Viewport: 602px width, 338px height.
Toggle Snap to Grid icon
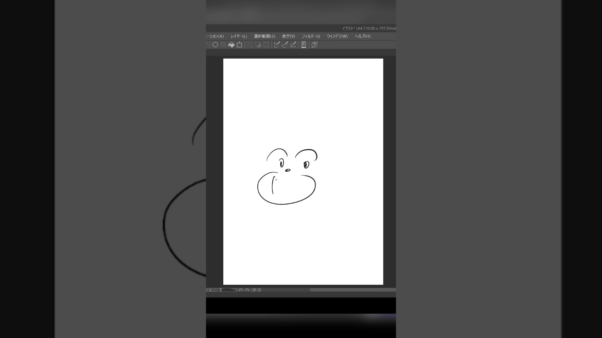(x=293, y=45)
